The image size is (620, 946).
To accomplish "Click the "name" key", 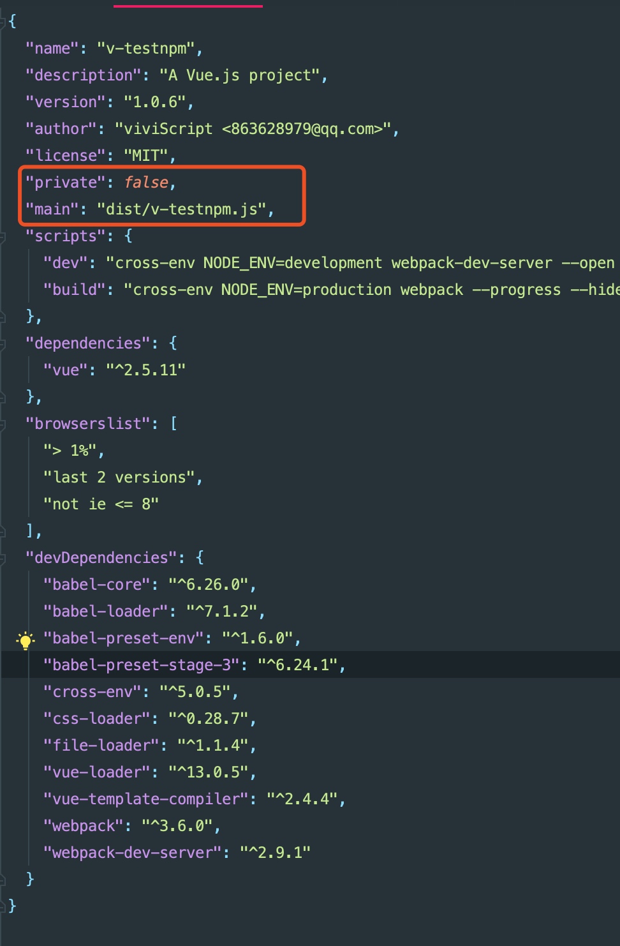I will 52,49.
